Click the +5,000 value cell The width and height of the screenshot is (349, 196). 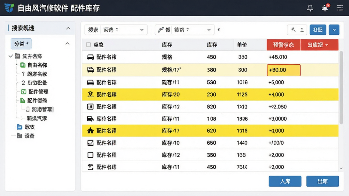tap(276, 82)
